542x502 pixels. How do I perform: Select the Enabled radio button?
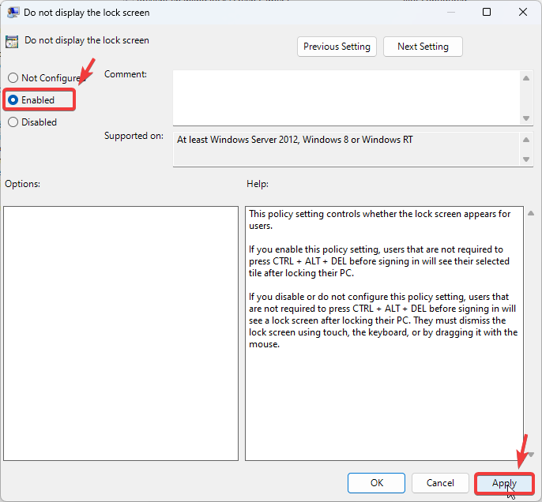[13, 99]
